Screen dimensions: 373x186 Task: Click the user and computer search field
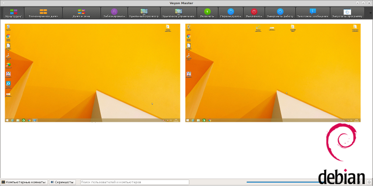135,182
